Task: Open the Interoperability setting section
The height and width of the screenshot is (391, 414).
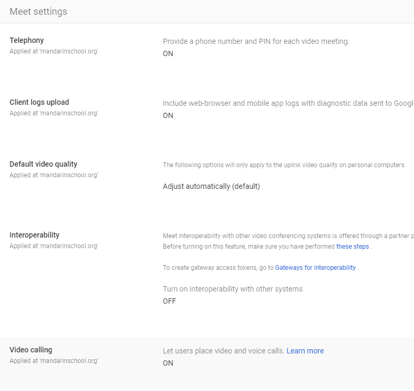Action: pos(34,235)
